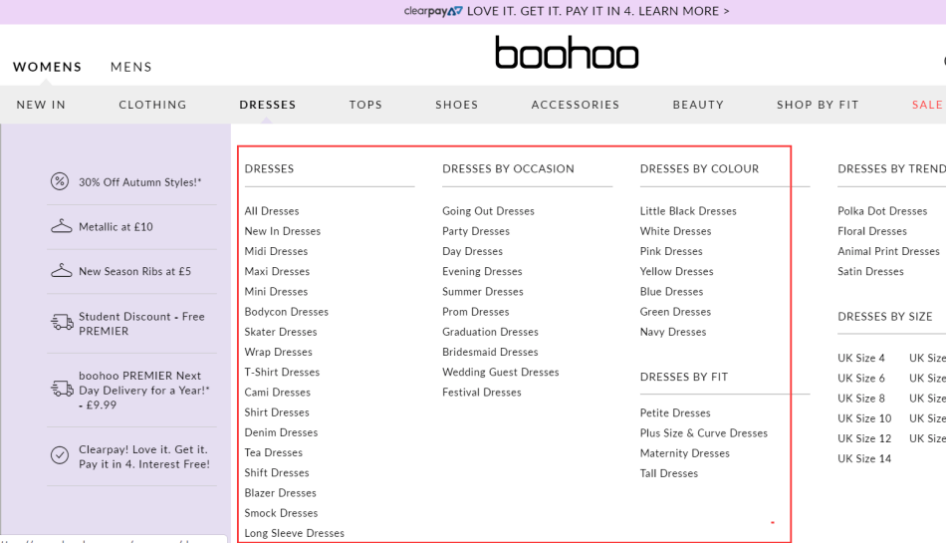Click the truck icon beside boohoo PREMIER Next Day
Screen dimensions: 947x543
[x=62, y=389]
